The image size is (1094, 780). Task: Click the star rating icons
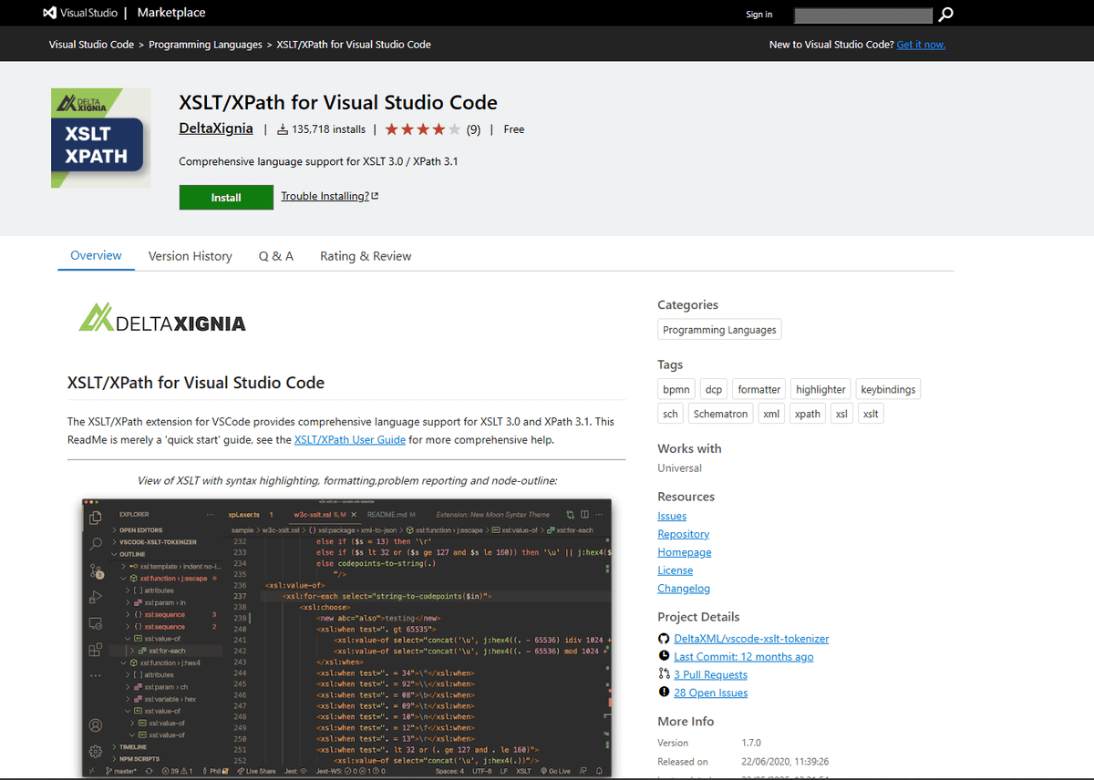422,129
